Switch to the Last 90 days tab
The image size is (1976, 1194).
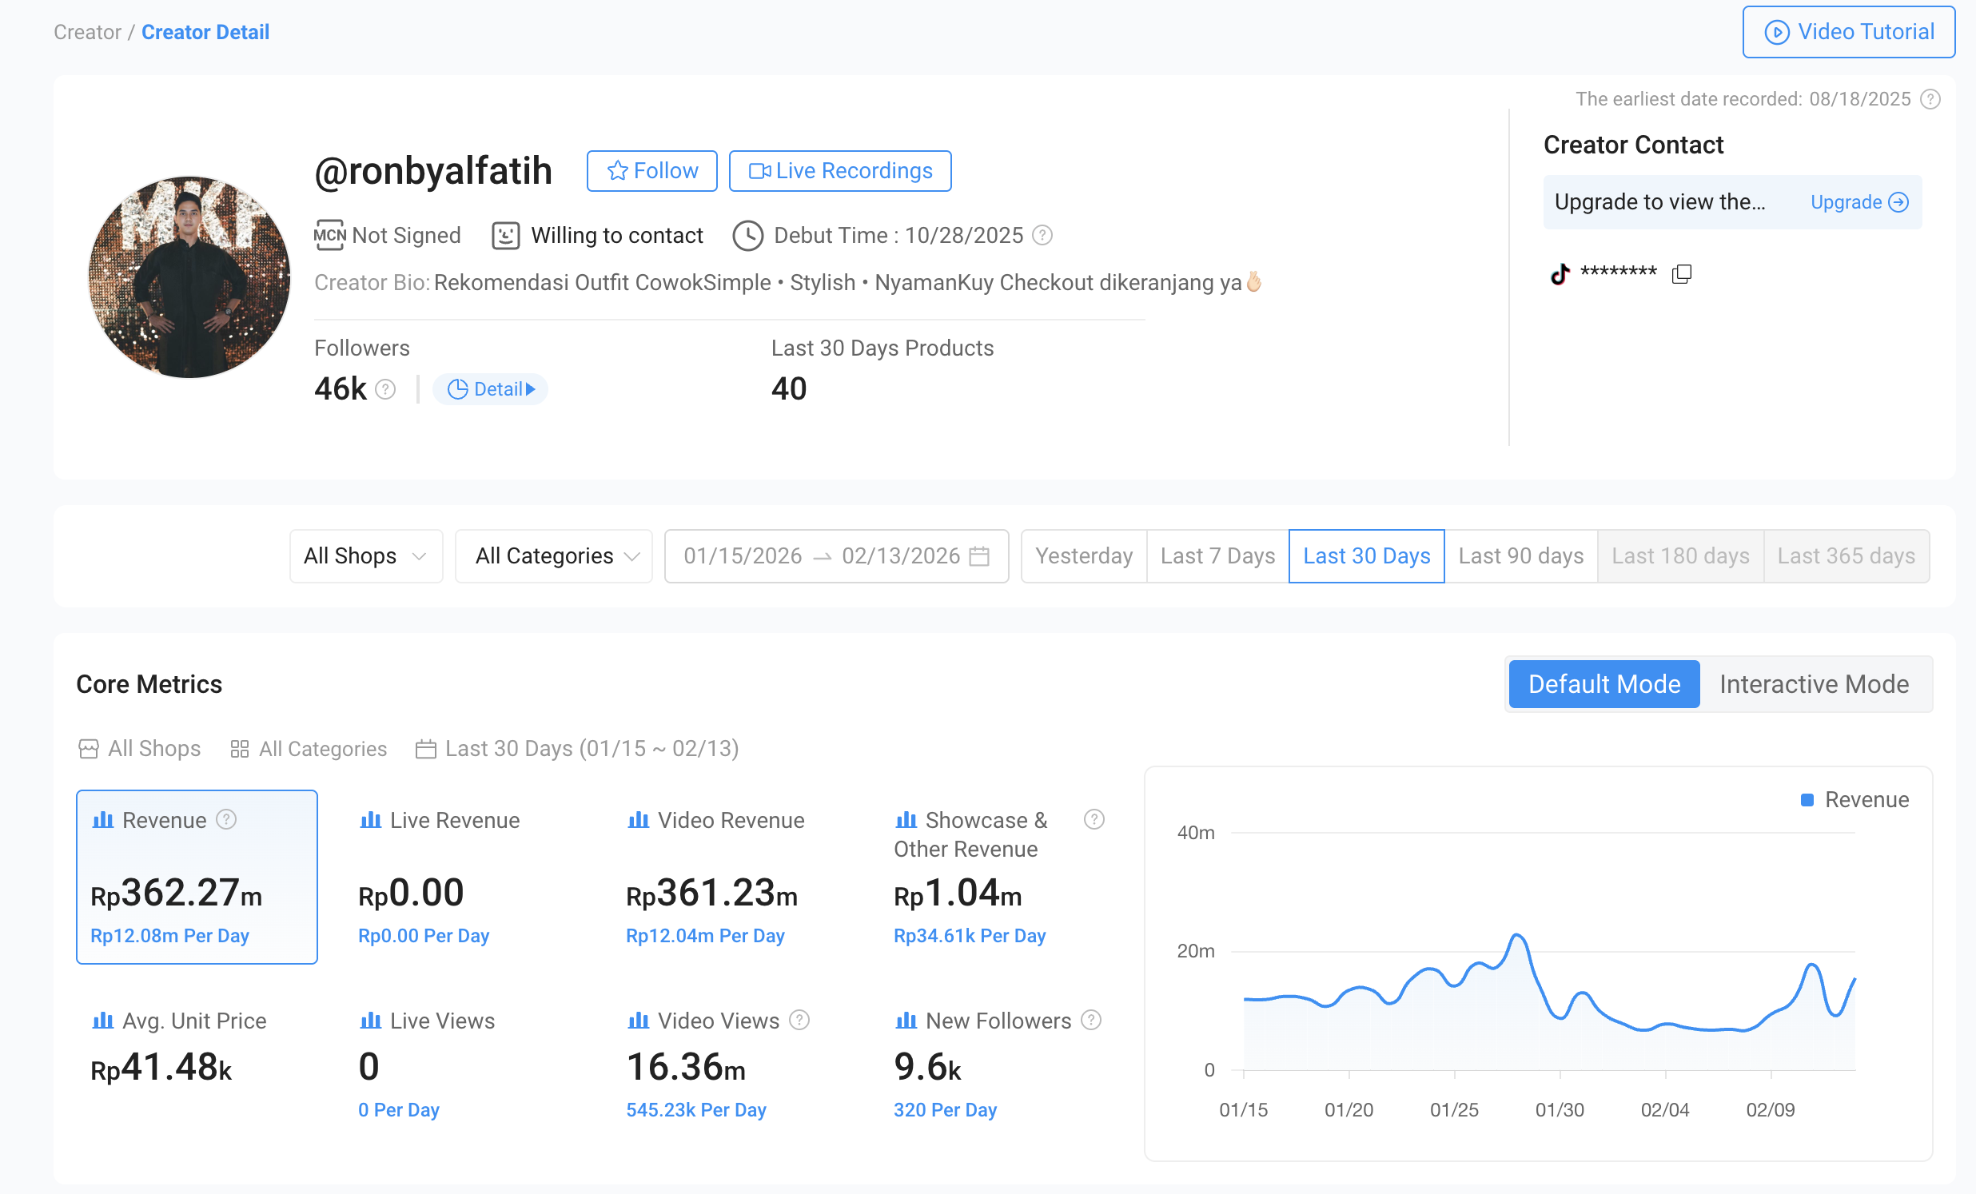(1520, 555)
